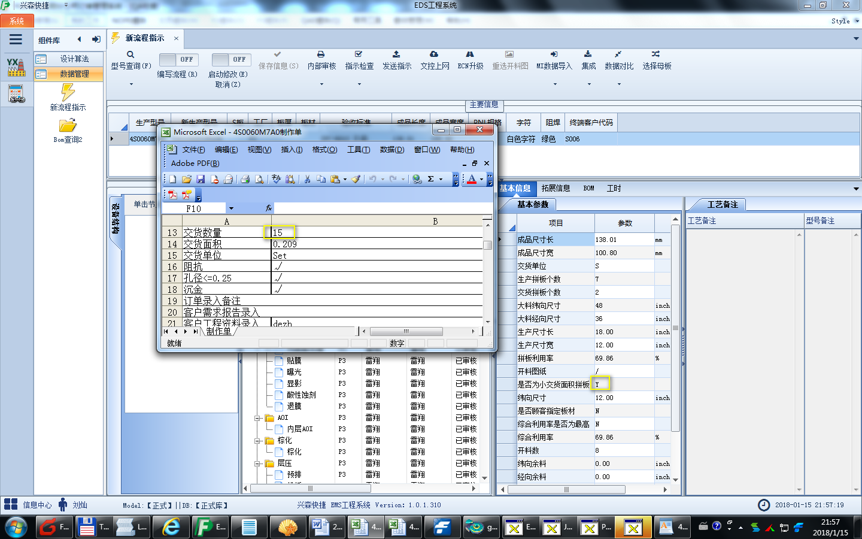Screen dimensions: 862x539
Task: Open Excel font color dropdown arrow
Action: click(x=481, y=179)
